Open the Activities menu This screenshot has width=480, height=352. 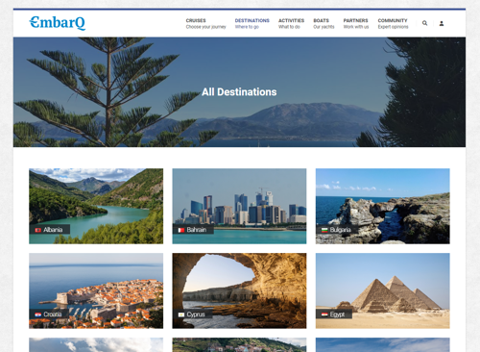tap(291, 23)
